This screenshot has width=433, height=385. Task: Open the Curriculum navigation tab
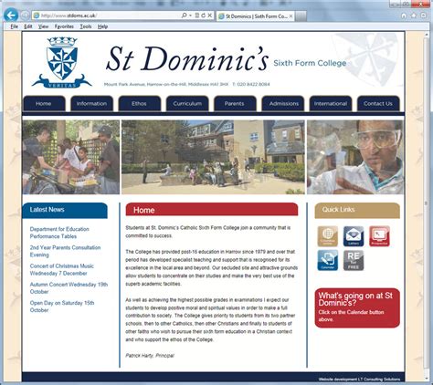click(187, 104)
